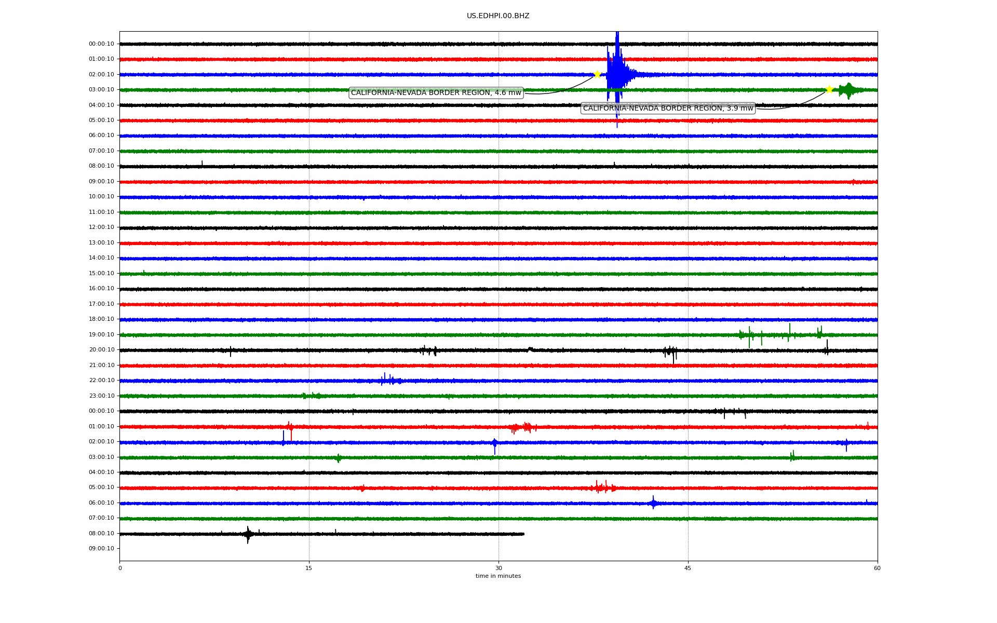Click the green 3.9 event waveform burst

coord(848,90)
